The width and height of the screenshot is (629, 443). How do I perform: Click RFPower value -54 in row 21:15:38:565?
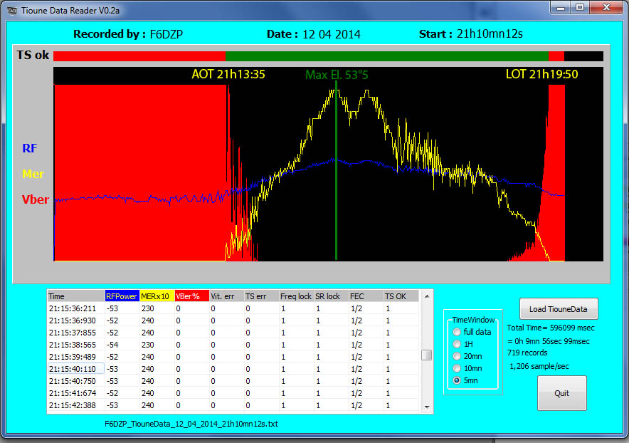pyautogui.click(x=122, y=345)
